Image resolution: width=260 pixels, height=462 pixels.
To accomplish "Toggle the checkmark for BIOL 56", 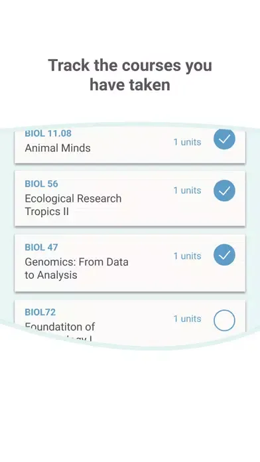I will pyautogui.click(x=224, y=191).
